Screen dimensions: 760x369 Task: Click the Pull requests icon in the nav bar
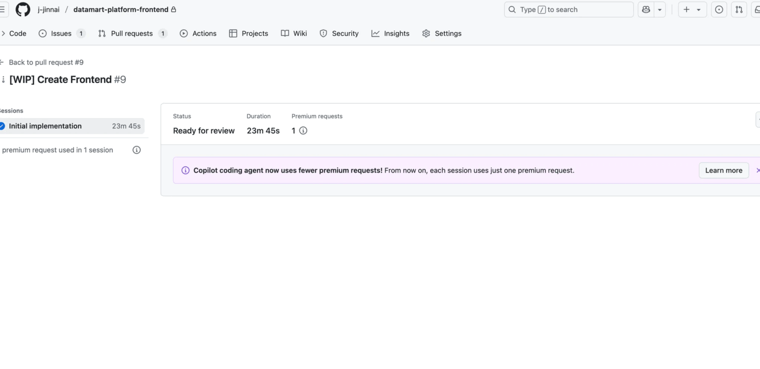click(x=101, y=33)
